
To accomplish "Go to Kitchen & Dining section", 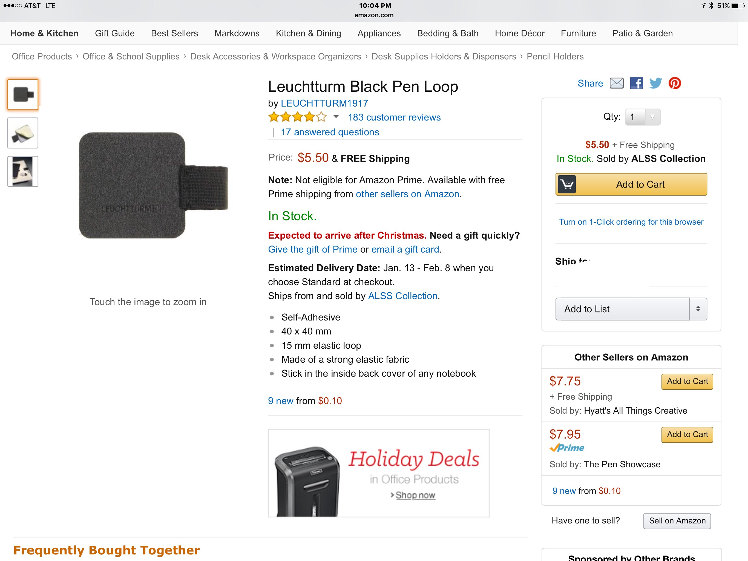I will (308, 33).
